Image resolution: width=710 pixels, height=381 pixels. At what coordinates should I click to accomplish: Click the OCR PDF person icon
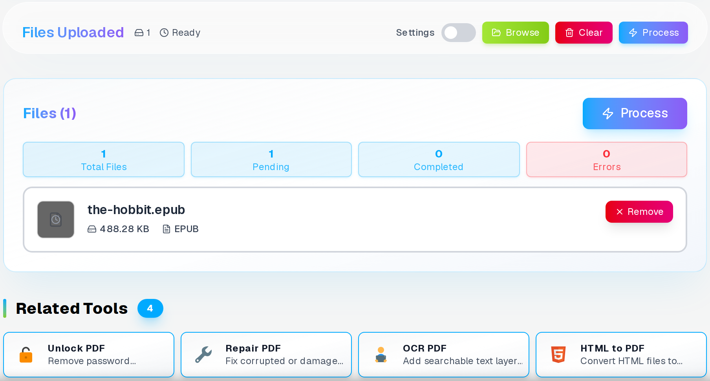(x=381, y=355)
